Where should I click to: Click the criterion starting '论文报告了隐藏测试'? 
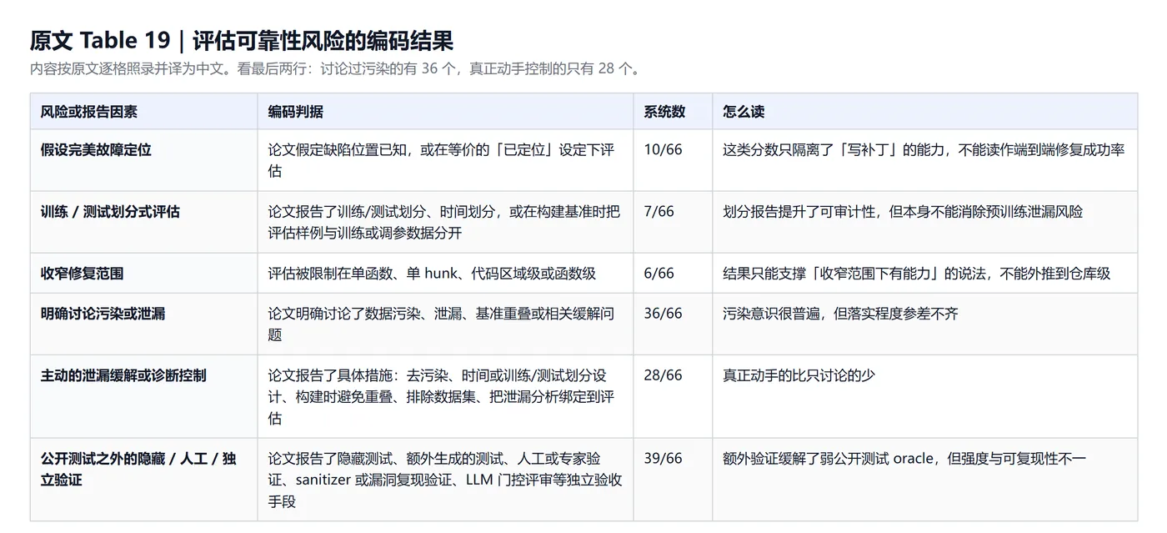click(x=445, y=480)
